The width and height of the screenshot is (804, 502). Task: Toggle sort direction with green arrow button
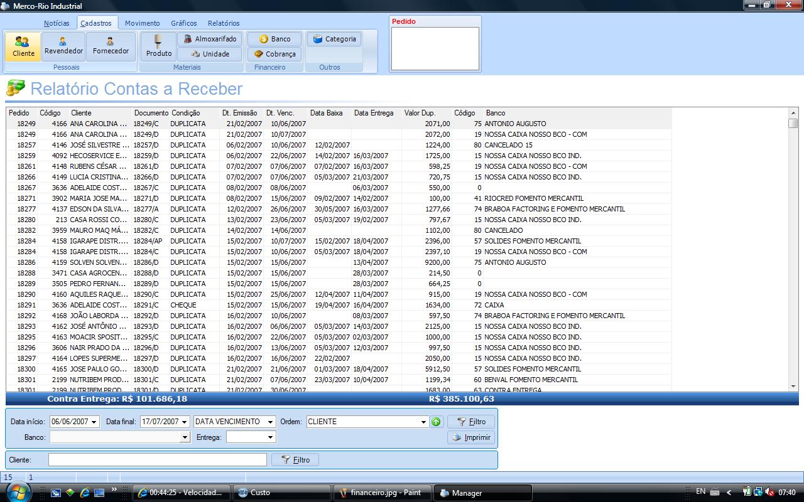(x=436, y=422)
